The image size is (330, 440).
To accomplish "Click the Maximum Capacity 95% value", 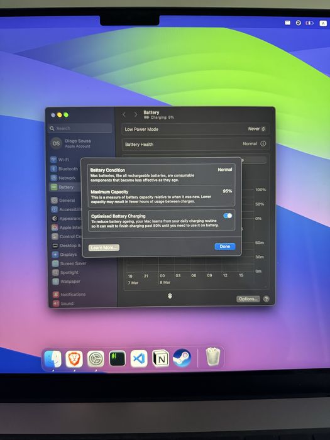I will (x=228, y=191).
